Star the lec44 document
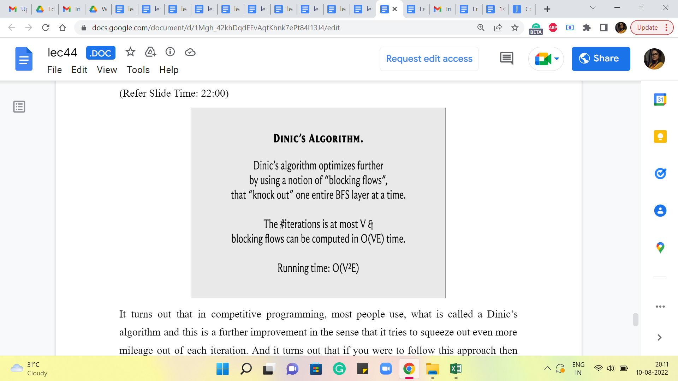 pyautogui.click(x=130, y=52)
